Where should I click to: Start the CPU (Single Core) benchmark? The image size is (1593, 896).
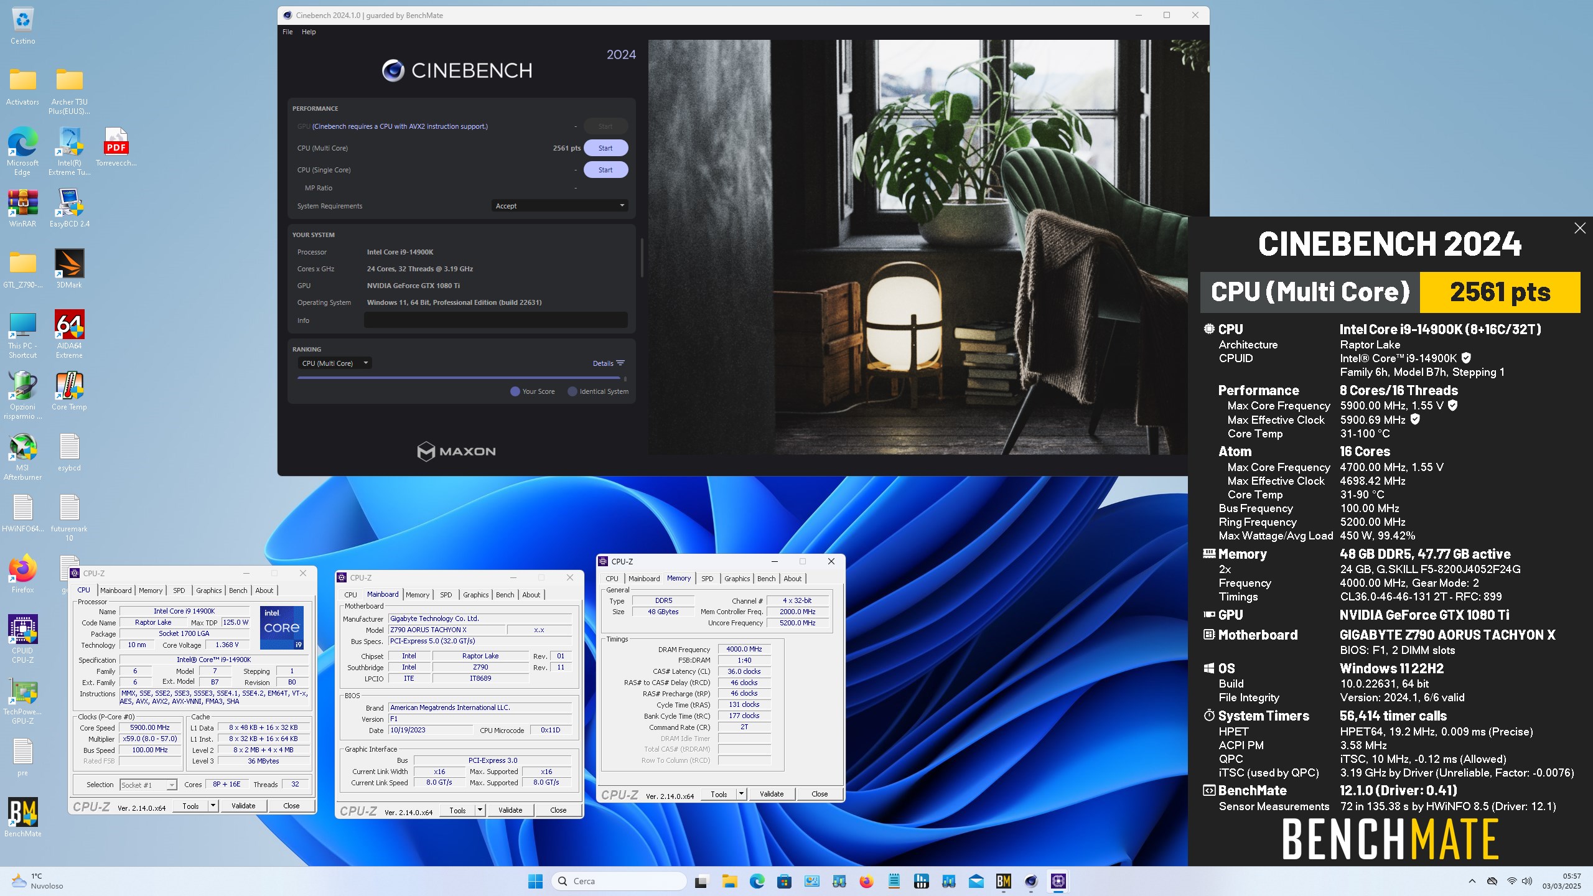click(x=605, y=170)
